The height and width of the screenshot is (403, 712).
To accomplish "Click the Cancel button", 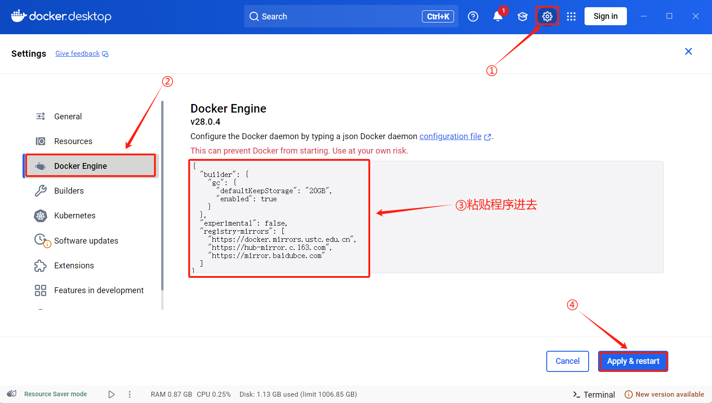I will (567, 361).
